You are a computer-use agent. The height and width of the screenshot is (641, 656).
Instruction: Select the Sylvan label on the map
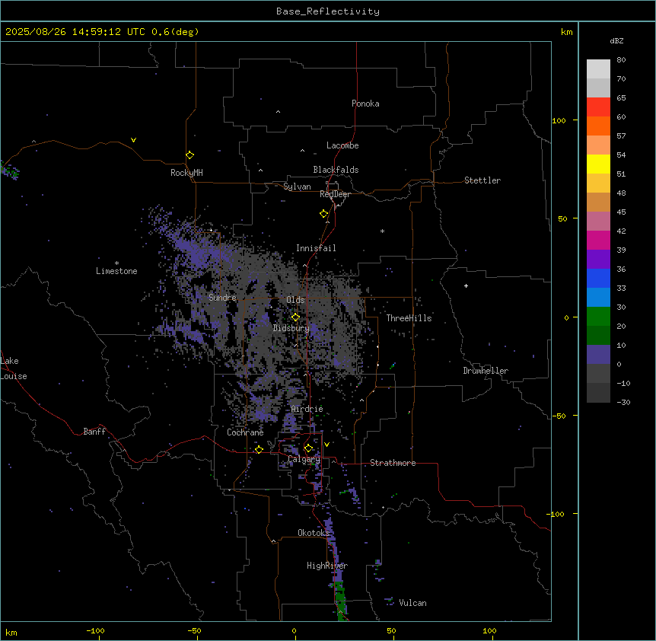(x=297, y=187)
